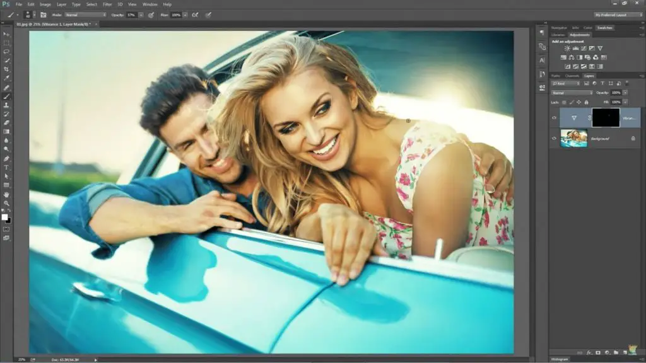Select the Clone Stamp tool
The width and height of the screenshot is (646, 363).
[7, 105]
